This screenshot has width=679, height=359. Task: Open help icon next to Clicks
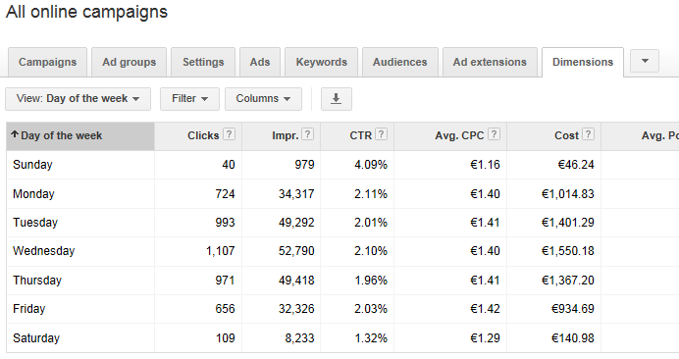tap(229, 134)
